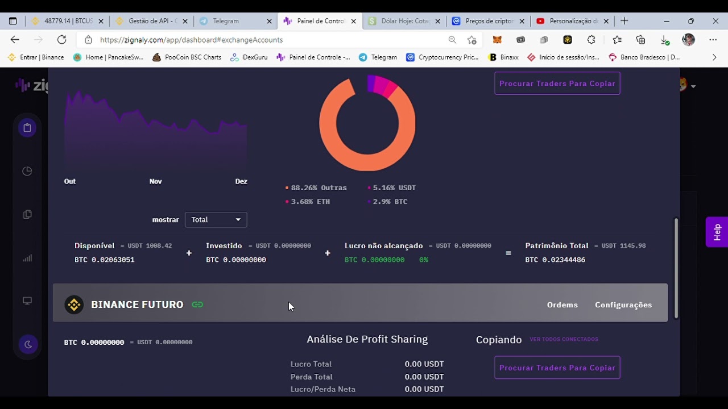Click Procurar Traders Para Copiar under Copiando
The height and width of the screenshot is (409, 728).
[x=557, y=368]
